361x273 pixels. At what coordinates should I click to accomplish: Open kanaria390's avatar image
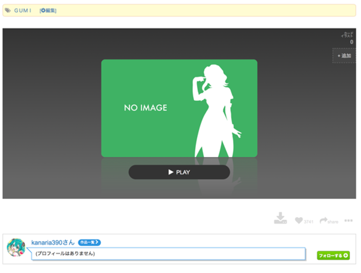[x=16, y=248]
